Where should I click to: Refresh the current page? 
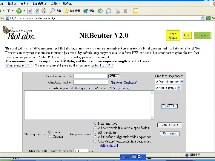pos(37,11)
